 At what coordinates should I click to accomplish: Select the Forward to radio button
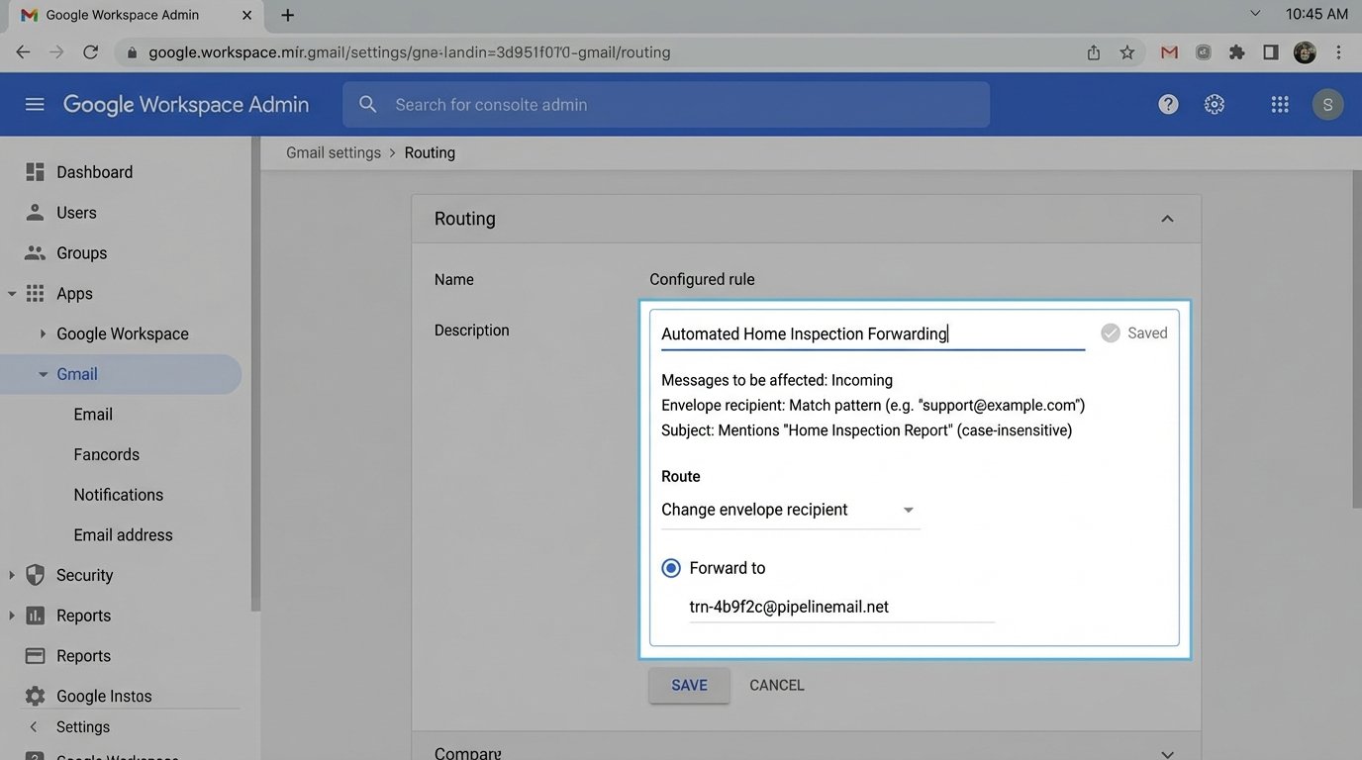click(x=671, y=567)
